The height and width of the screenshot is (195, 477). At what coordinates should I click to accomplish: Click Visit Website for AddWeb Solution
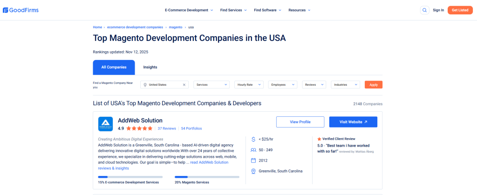point(353,122)
